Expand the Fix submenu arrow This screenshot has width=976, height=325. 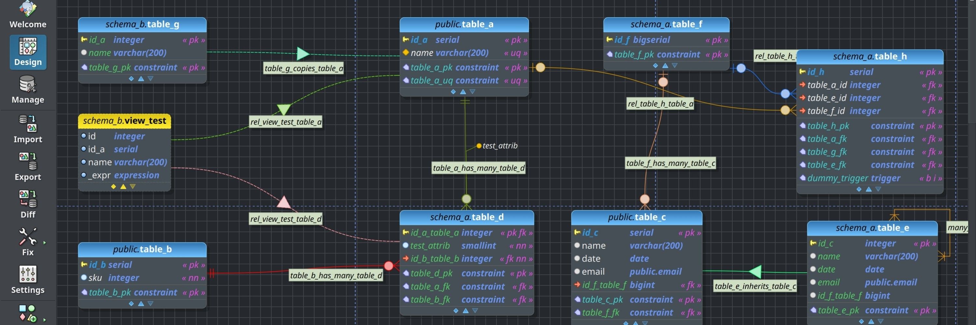point(45,242)
